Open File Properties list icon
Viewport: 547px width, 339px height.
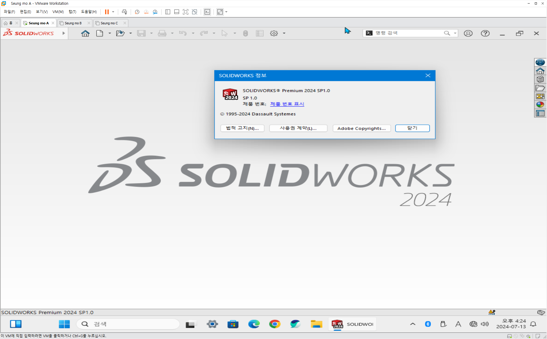coord(260,33)
